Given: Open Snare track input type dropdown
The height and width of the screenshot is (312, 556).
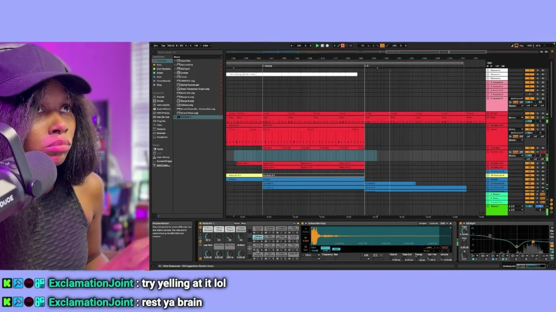Looking at the screenshot, I should click(516, 129).
